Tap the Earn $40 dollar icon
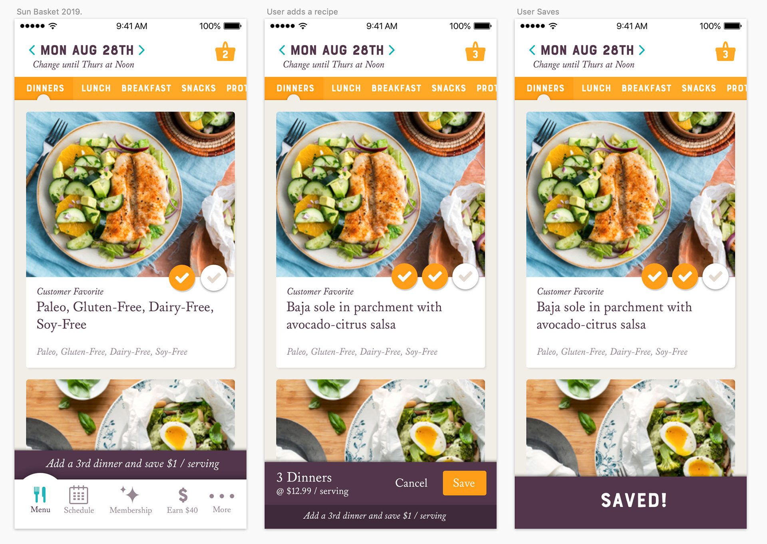This screenshot has height=544, width=767. click(x=183, y=495)
